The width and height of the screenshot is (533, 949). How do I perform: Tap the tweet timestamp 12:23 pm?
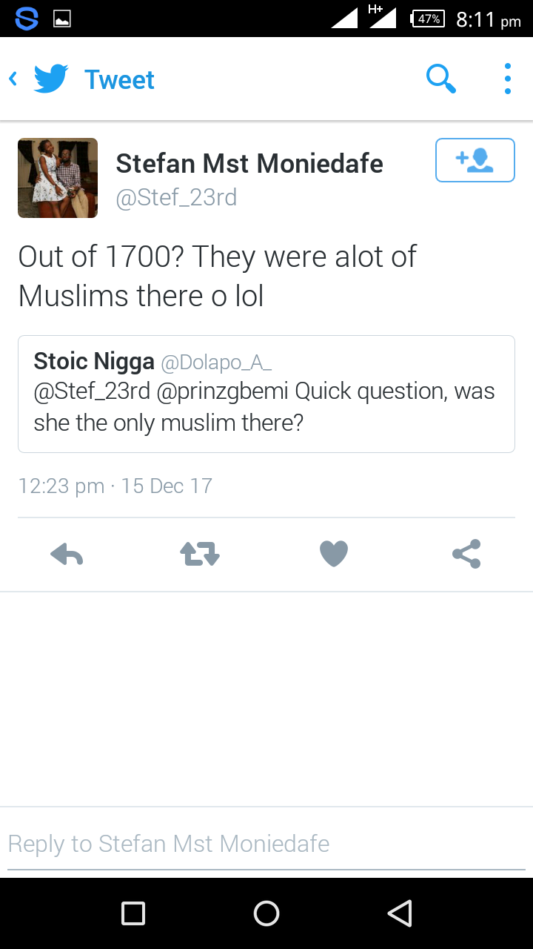pos(61,486)
